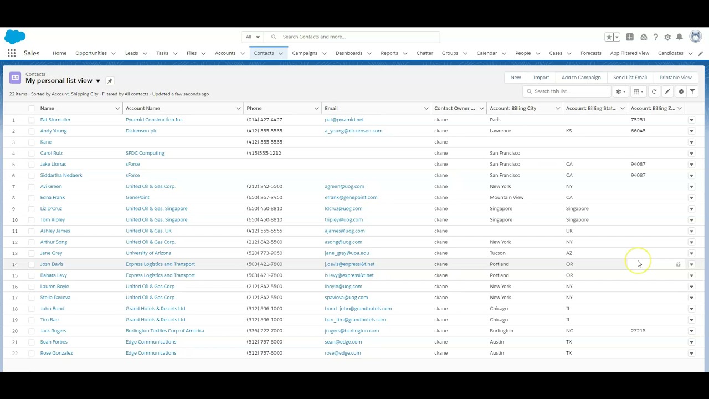Go to the Accounts tab
This screenshot has width=709, height=399.
pos(225,53)
